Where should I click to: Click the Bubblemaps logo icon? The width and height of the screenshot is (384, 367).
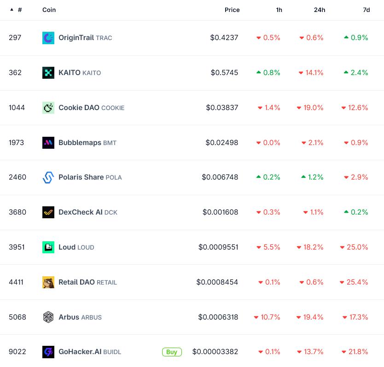(48, 143)
